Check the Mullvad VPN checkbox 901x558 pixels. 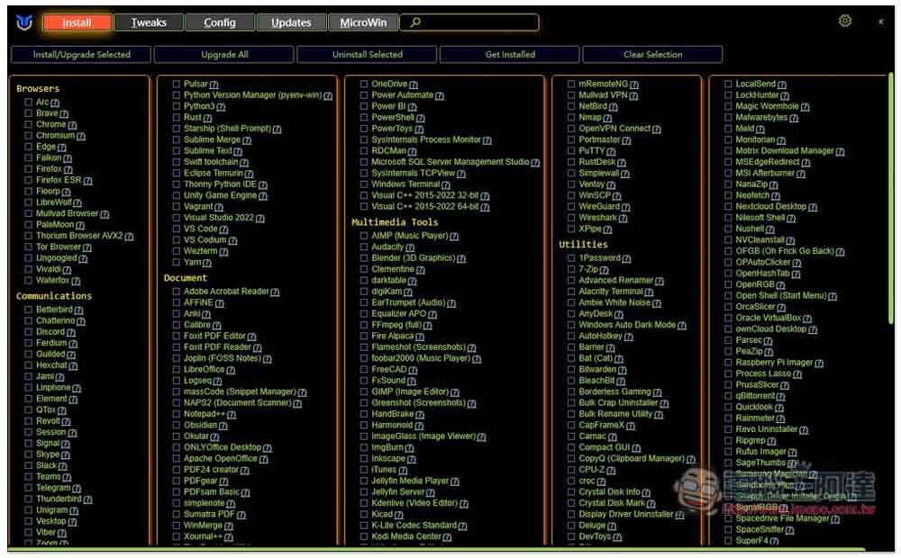[571, 94]
